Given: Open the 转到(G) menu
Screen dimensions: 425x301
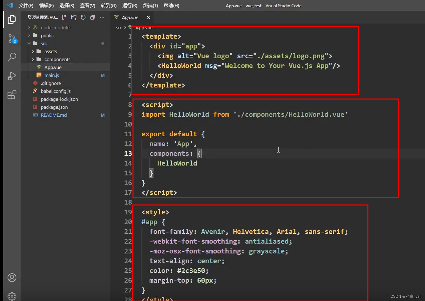Looking at the screenshot, I should tap(109, 6).
